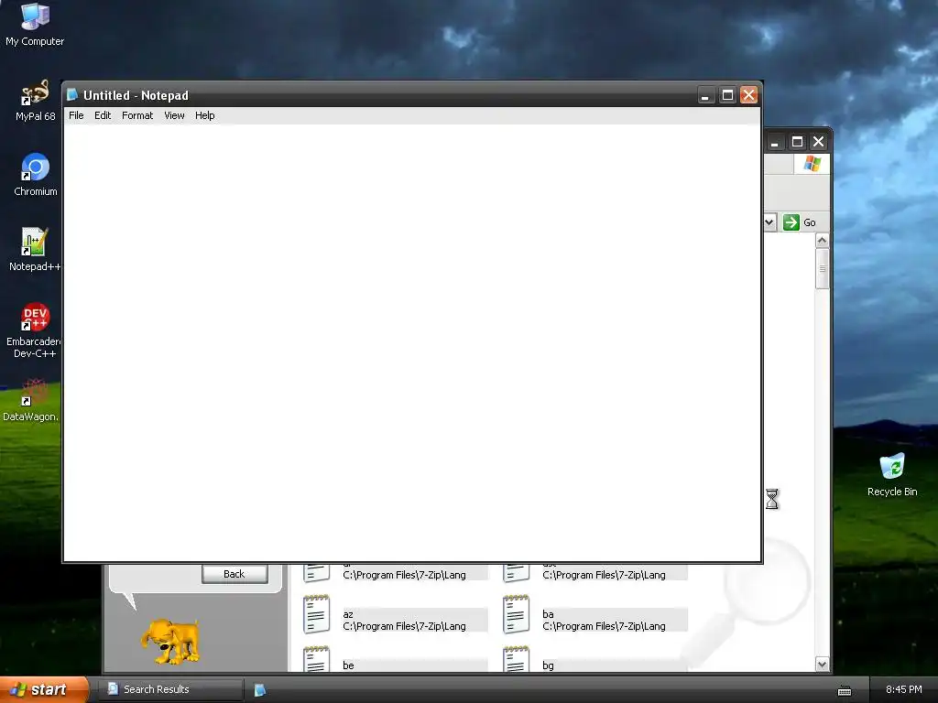Open the File menu in Notepad

(x=76, y=115)
